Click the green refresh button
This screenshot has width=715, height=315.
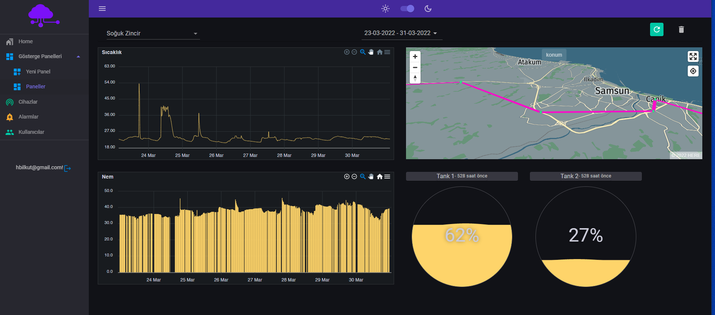657,29
